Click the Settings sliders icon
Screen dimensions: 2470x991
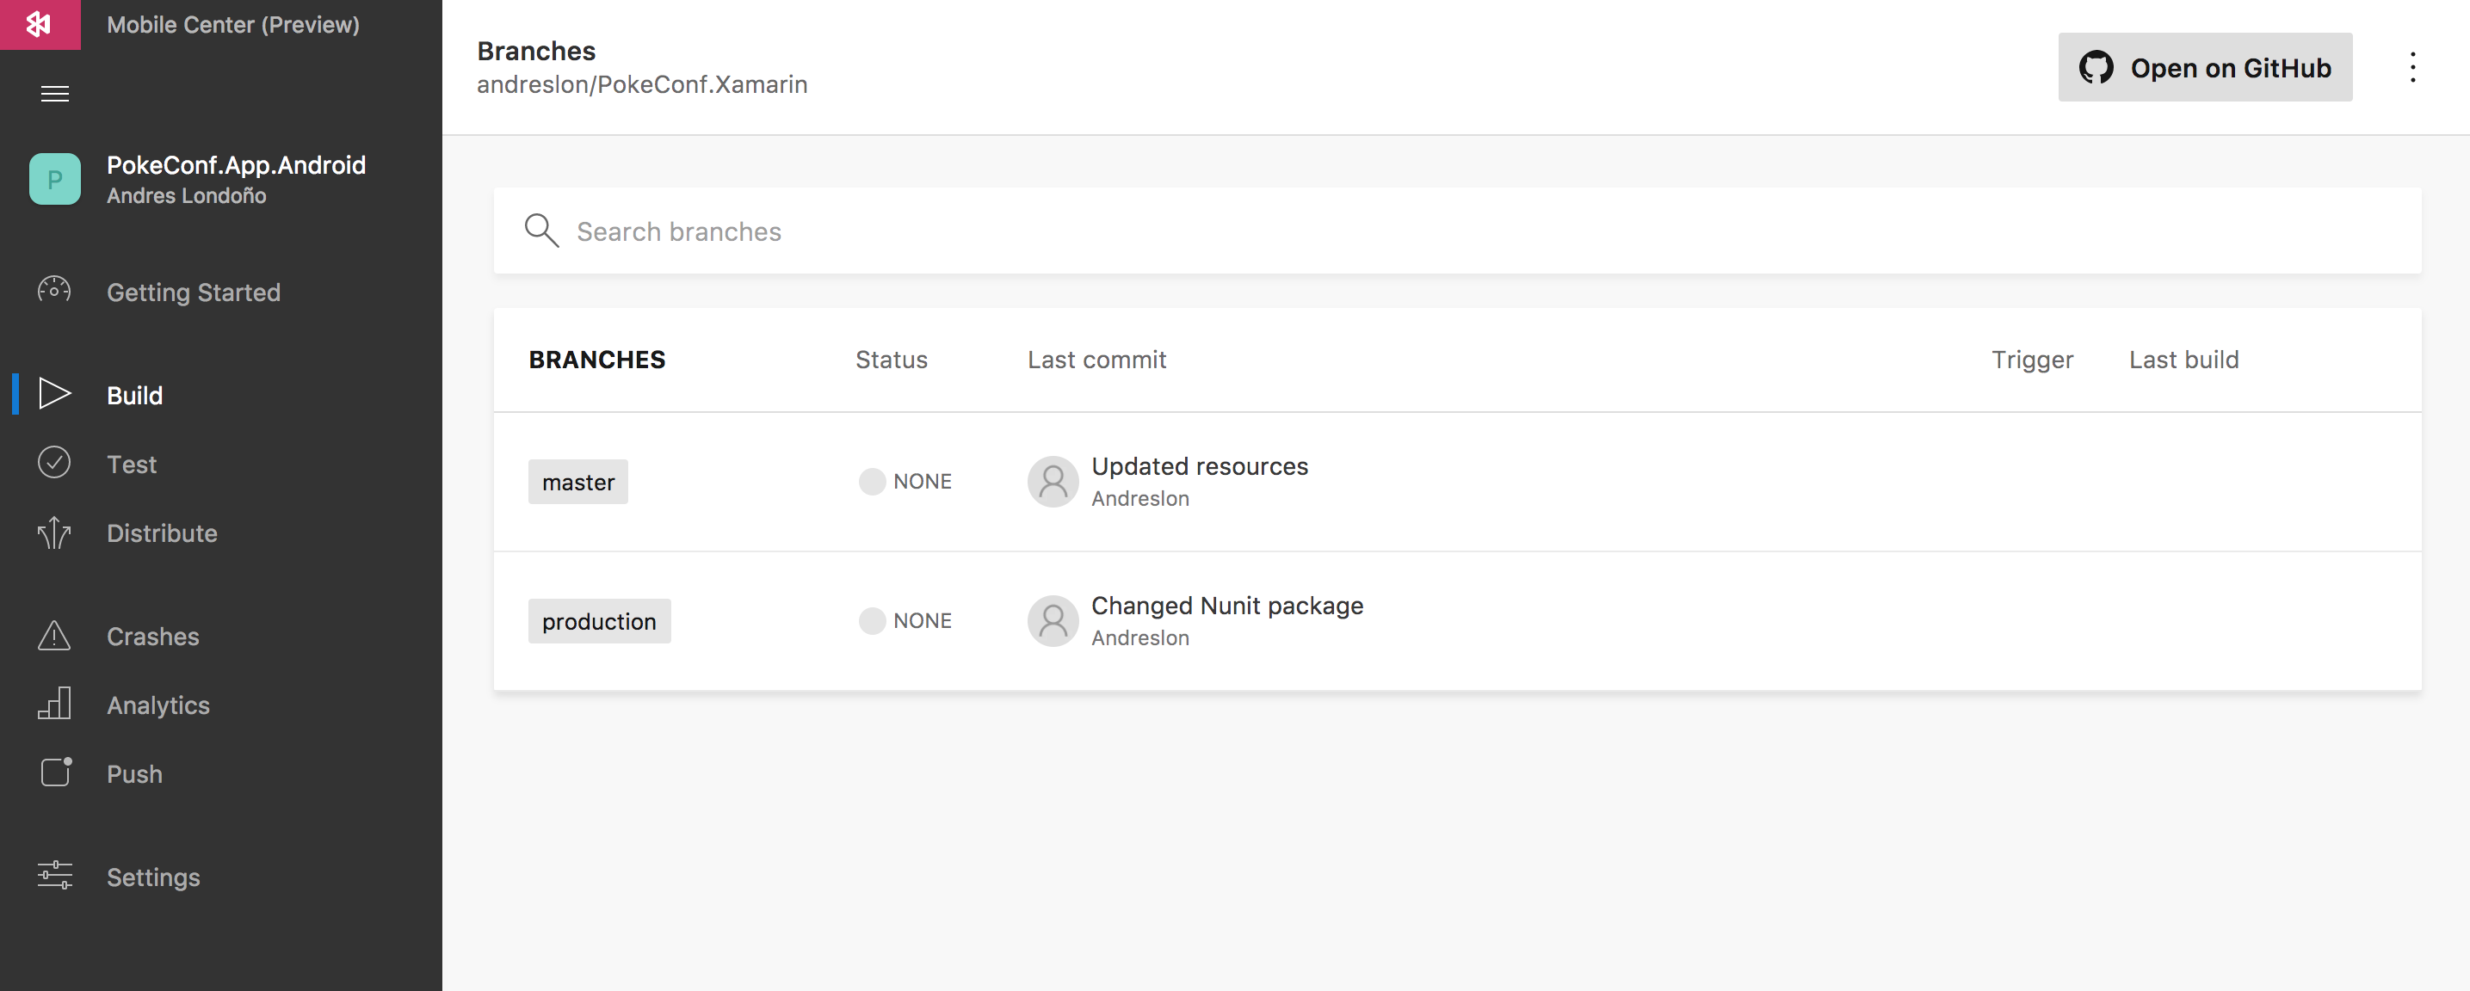coord(55,876)
